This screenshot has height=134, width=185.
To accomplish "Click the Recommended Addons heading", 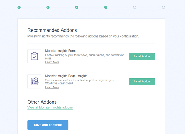I will pos(52,30).
